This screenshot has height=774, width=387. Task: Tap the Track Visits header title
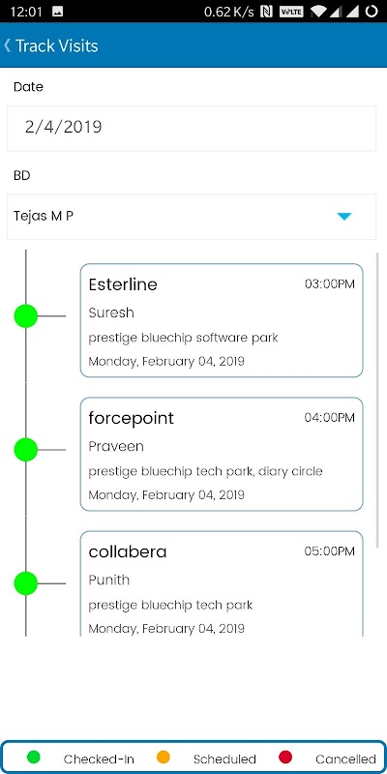coord(57,45)
